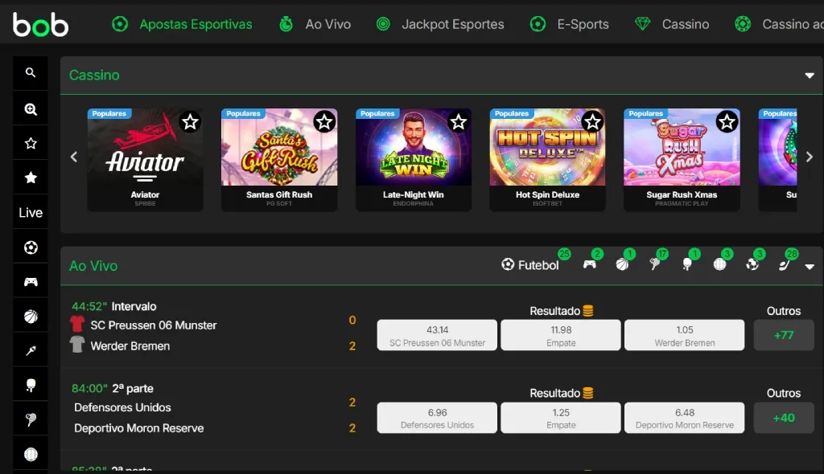Show previous casino games with left chevron
The height and width of the screenshot is (474, 824).
coord(74,157)
